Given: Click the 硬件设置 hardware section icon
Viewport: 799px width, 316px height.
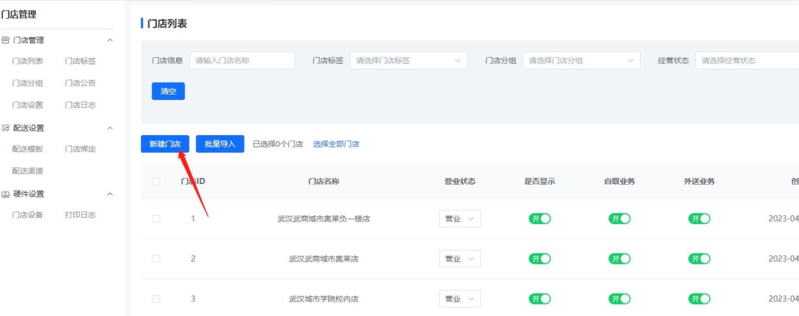Looking at the screenshot, I should [6, 194].
